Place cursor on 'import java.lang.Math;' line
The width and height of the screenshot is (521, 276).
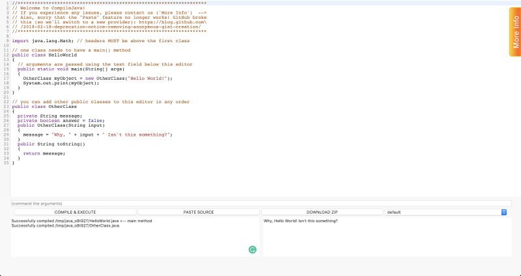coord(101,41)
